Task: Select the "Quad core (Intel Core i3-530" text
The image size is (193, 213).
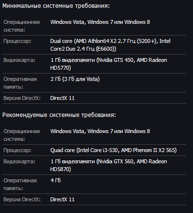Action: click(84, 150)
